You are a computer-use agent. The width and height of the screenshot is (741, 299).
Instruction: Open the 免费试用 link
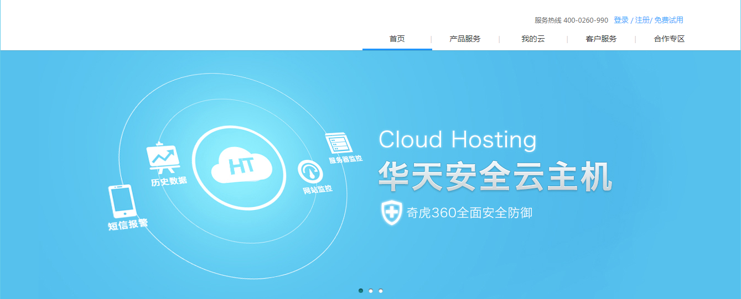(x=669, y=20)
